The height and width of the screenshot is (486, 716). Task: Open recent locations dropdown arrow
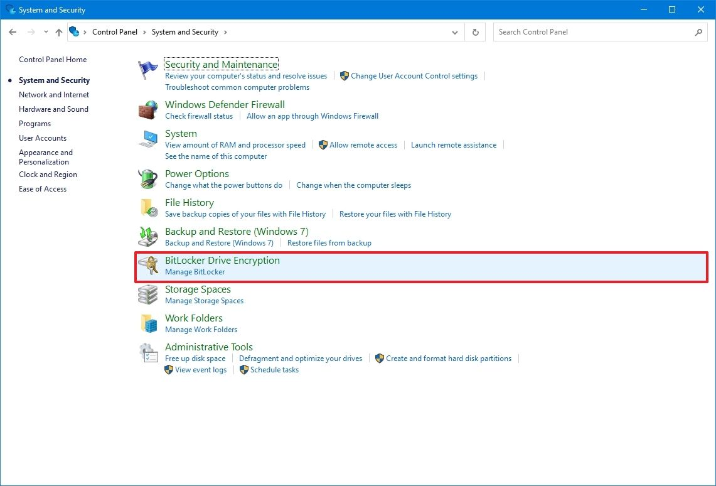coord(46,32)
